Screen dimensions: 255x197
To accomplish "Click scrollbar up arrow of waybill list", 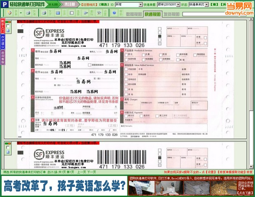I will coord(251,19).
